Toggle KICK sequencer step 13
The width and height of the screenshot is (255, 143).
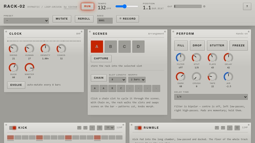tap(97, 137)
